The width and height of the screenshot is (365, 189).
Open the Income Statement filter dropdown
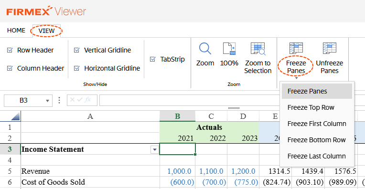coord(155,149)
